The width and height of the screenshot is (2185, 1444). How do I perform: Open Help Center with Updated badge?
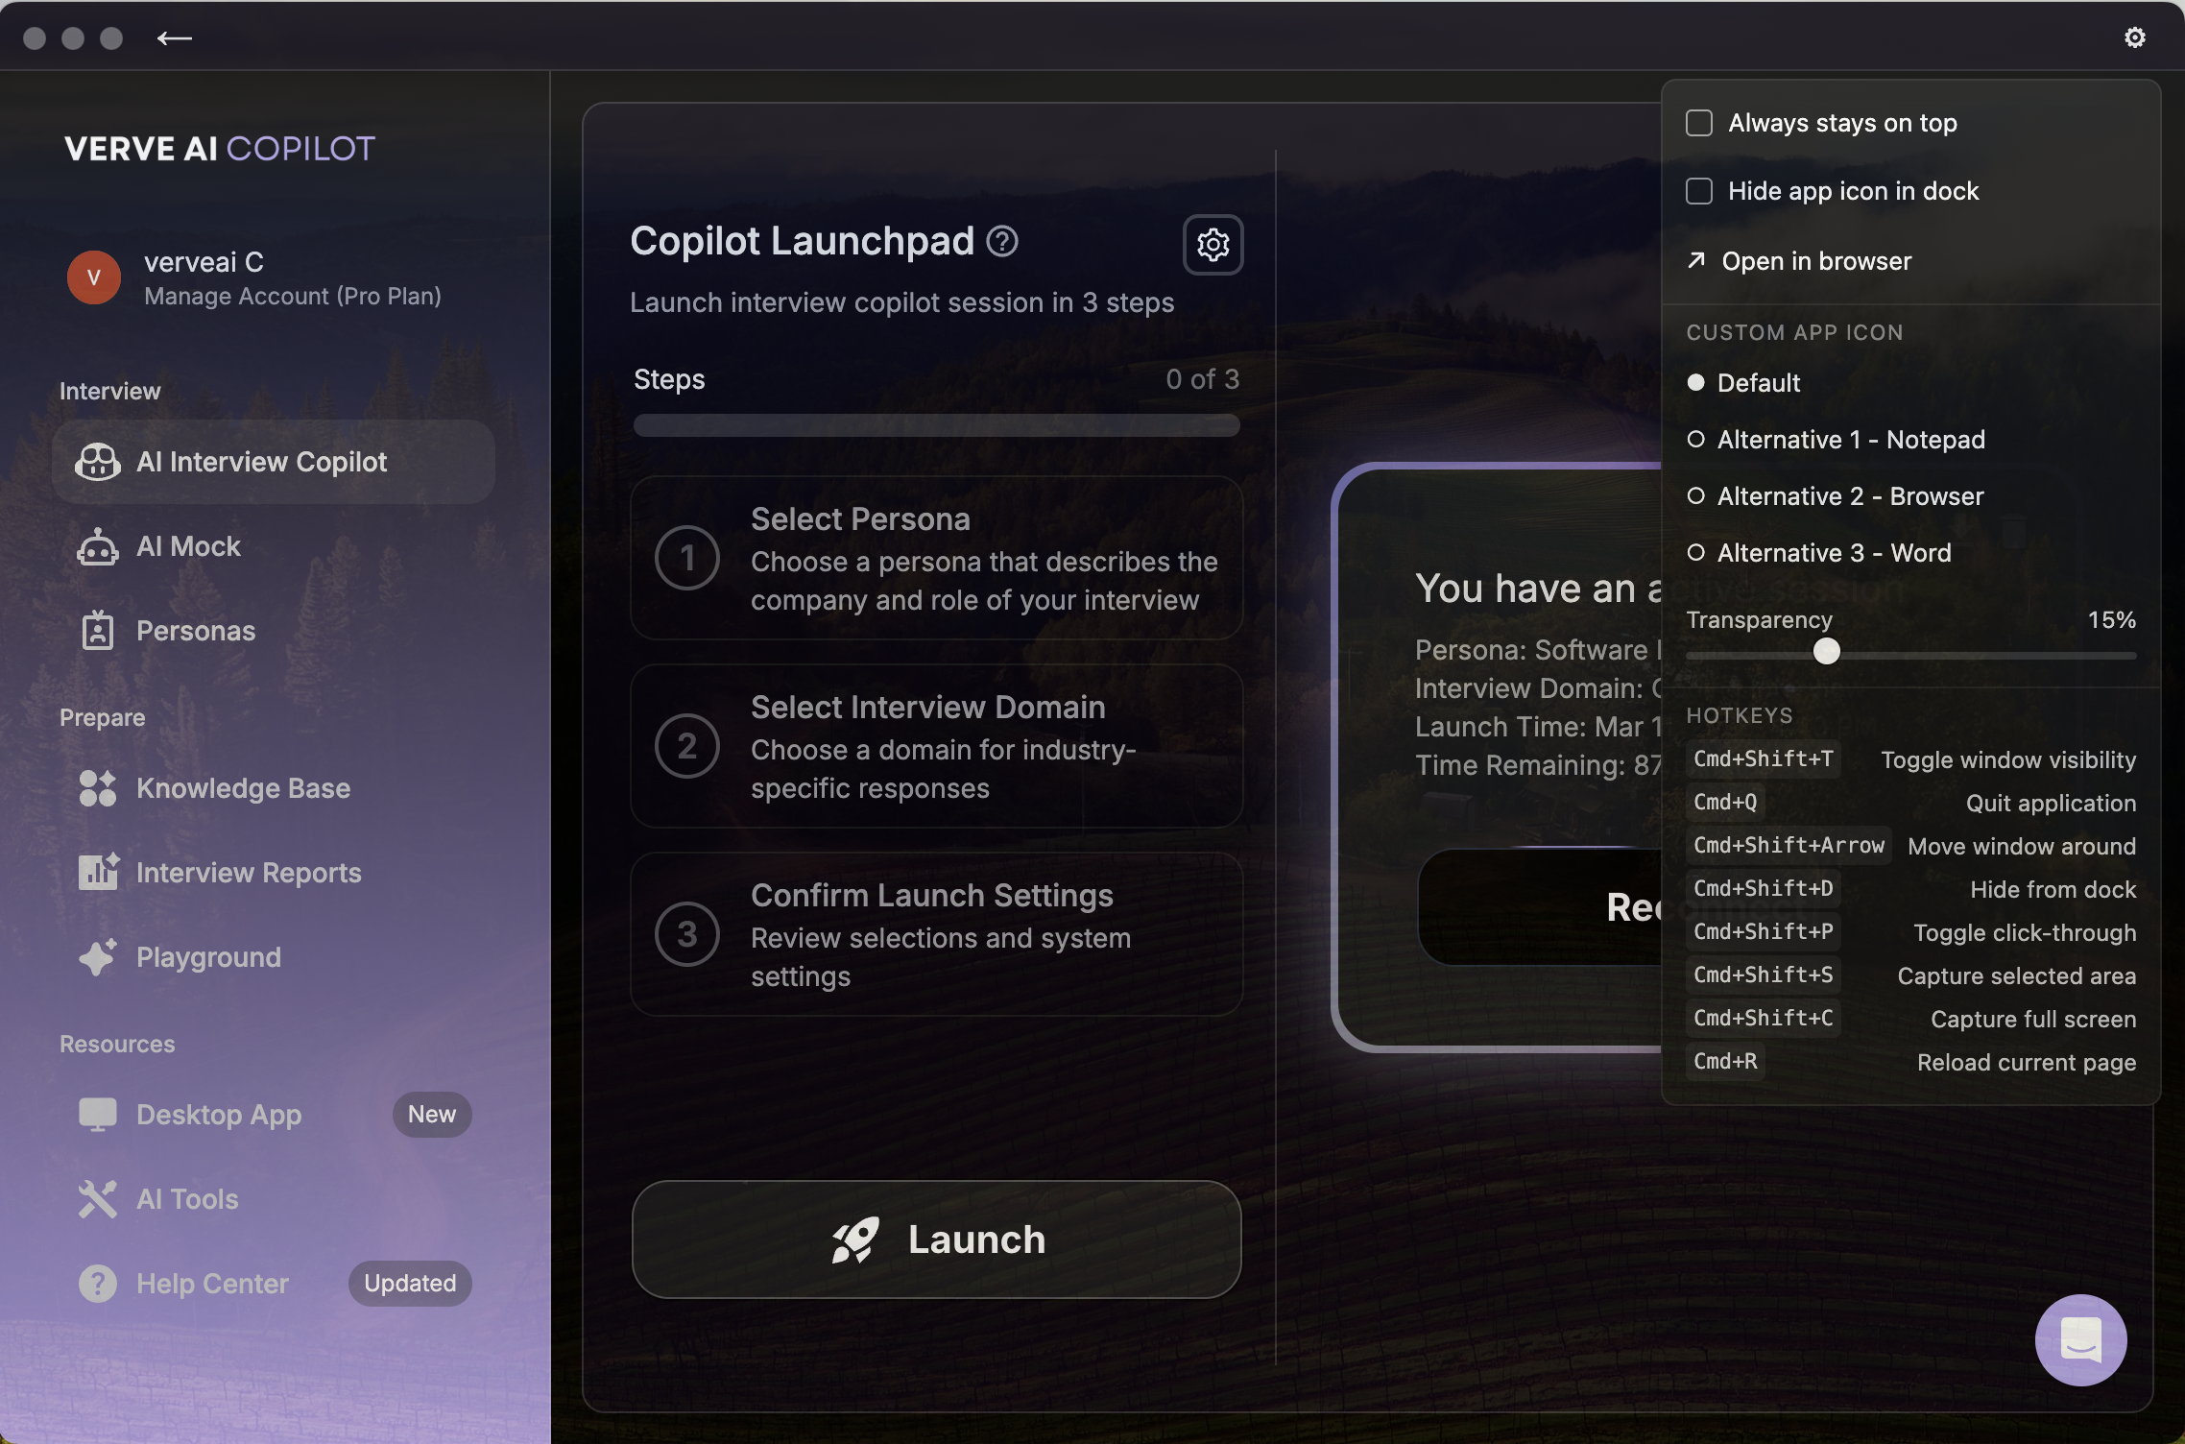tap(211, 1283)
